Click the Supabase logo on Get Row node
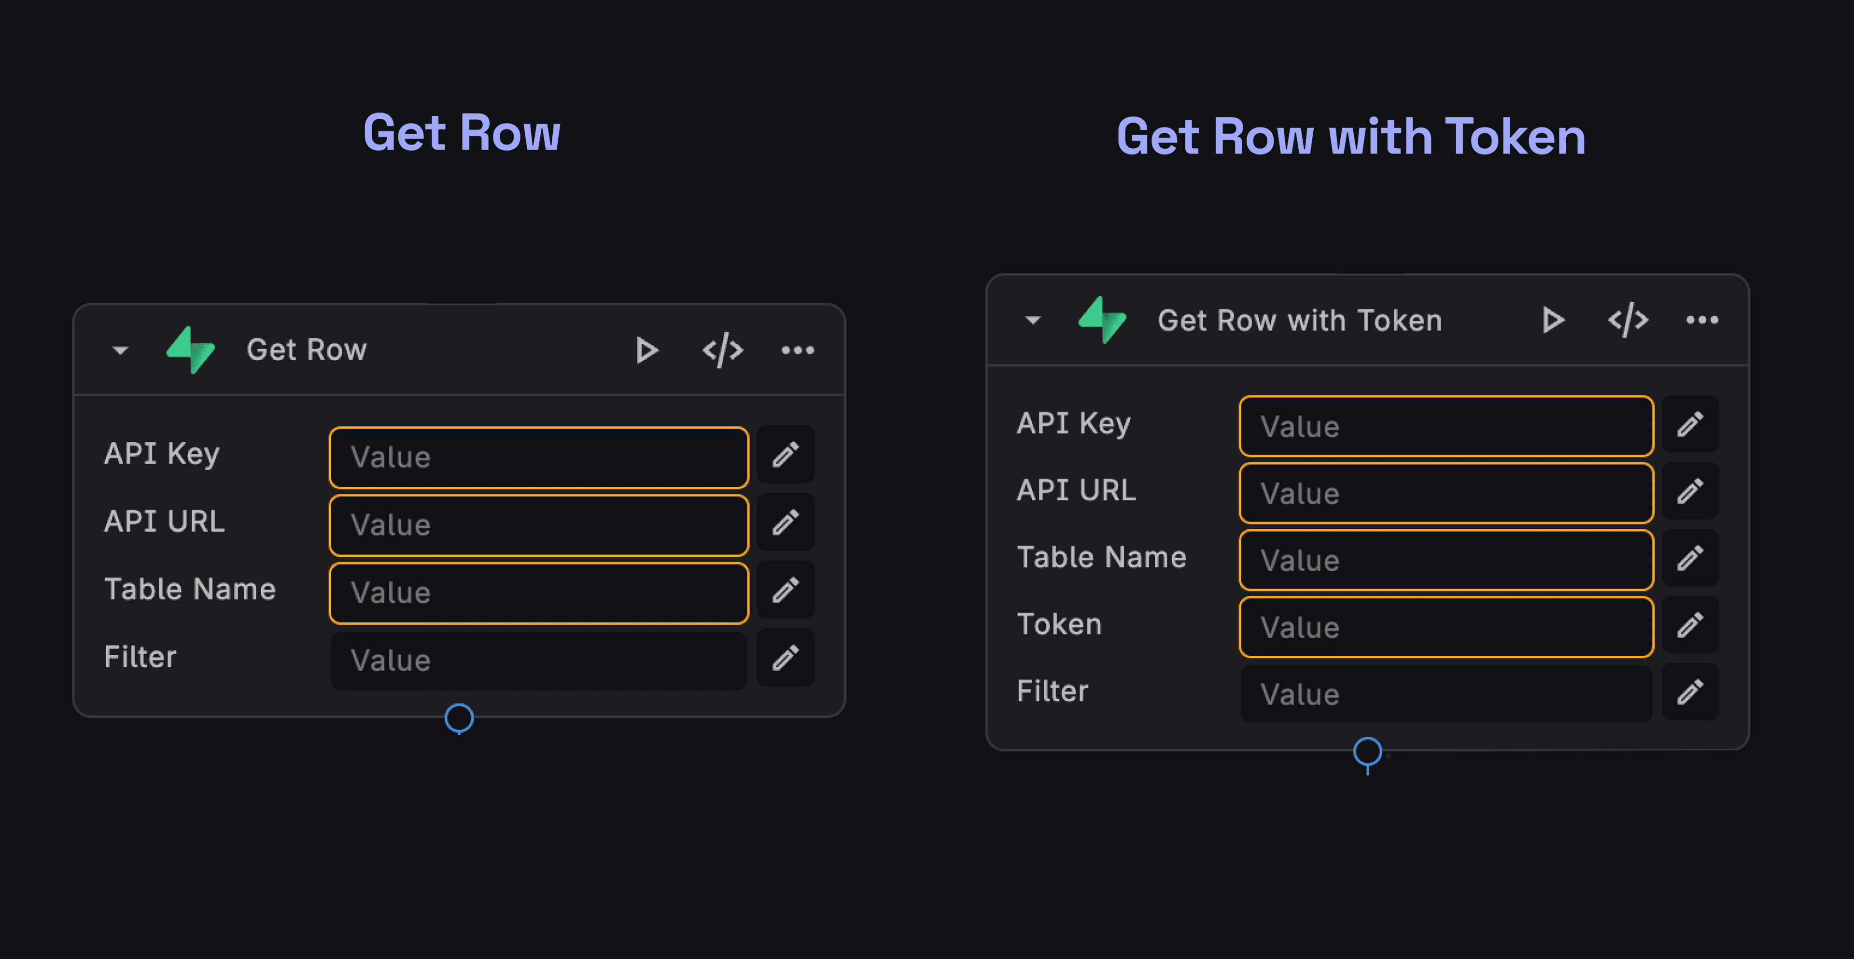Screen dimensions: 1854x959 pyautogui.click(x=191, y=350)
